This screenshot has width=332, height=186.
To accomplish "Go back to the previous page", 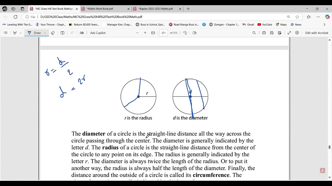I will [x=6, y=17].
